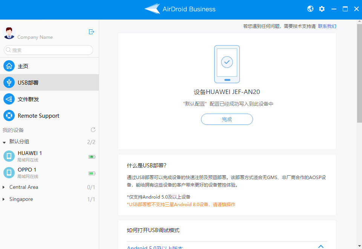Collapse the 默认分组 group arrow
Image resolution: width=362 pixels, height=249 pixels.
(x=4, y=143)
